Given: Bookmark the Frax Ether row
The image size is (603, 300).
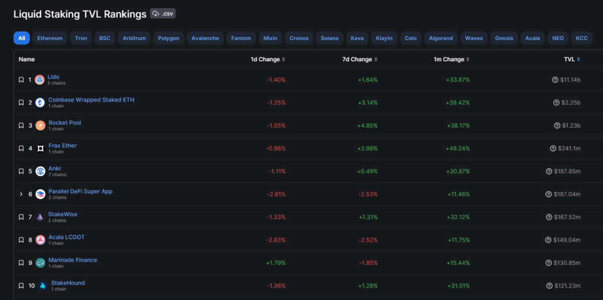Looking at the screenshot, I should (21, 148).
